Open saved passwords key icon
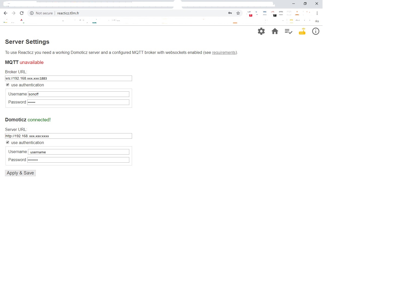 pos(230,13)
